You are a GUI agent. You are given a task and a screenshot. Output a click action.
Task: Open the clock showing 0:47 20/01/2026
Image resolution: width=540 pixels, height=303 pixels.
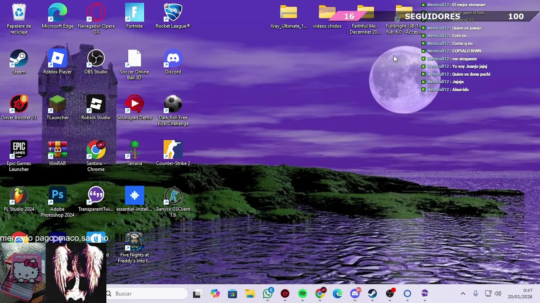(520, 294)
